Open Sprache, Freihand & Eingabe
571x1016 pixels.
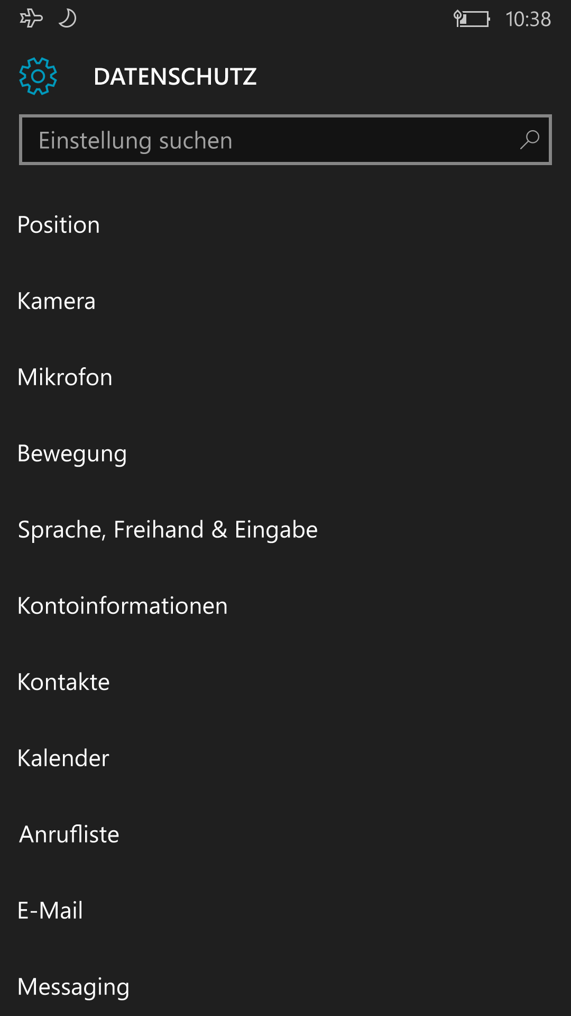click(285, 530)
